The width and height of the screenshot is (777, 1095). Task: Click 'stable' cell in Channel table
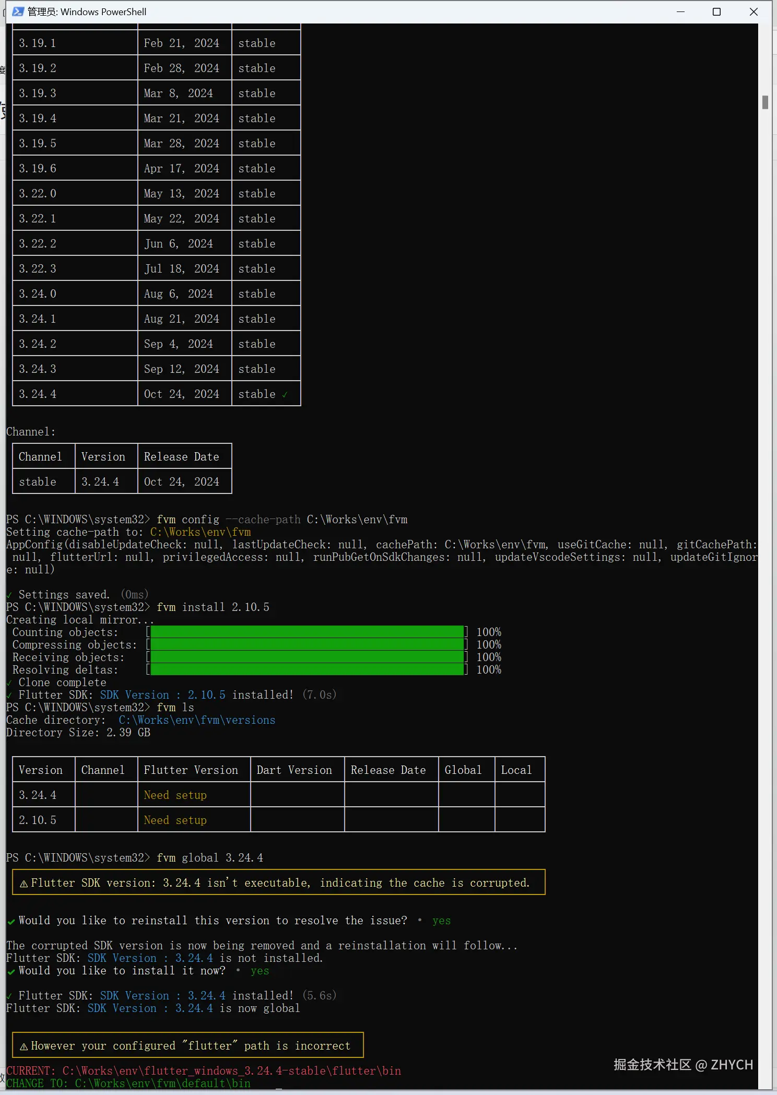click(x=38, y=482)
